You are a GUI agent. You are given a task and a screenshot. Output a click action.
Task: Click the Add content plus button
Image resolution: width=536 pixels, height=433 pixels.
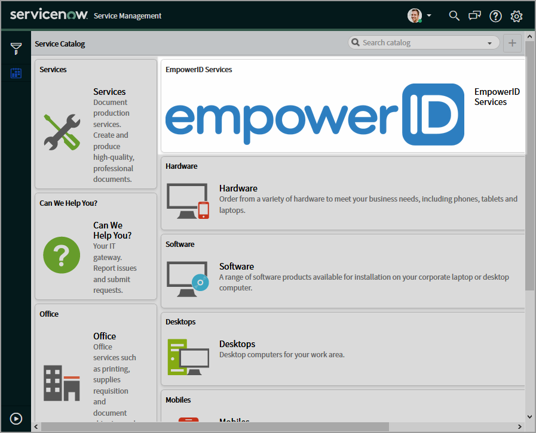click(512, 43)
